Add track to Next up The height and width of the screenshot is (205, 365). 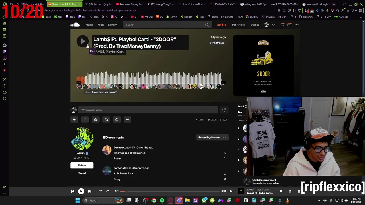(x=117, y=120)
